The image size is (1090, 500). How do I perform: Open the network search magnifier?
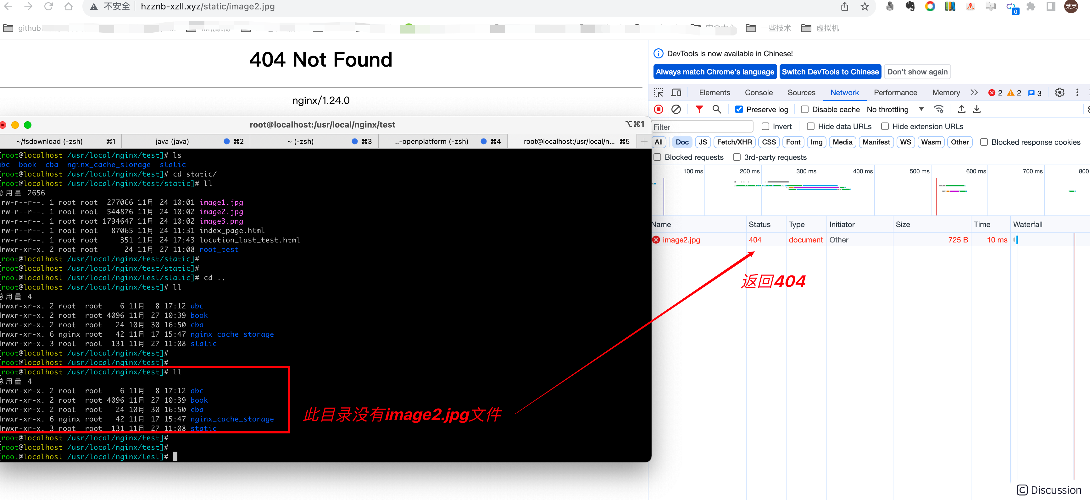click(x=716, y=110)
